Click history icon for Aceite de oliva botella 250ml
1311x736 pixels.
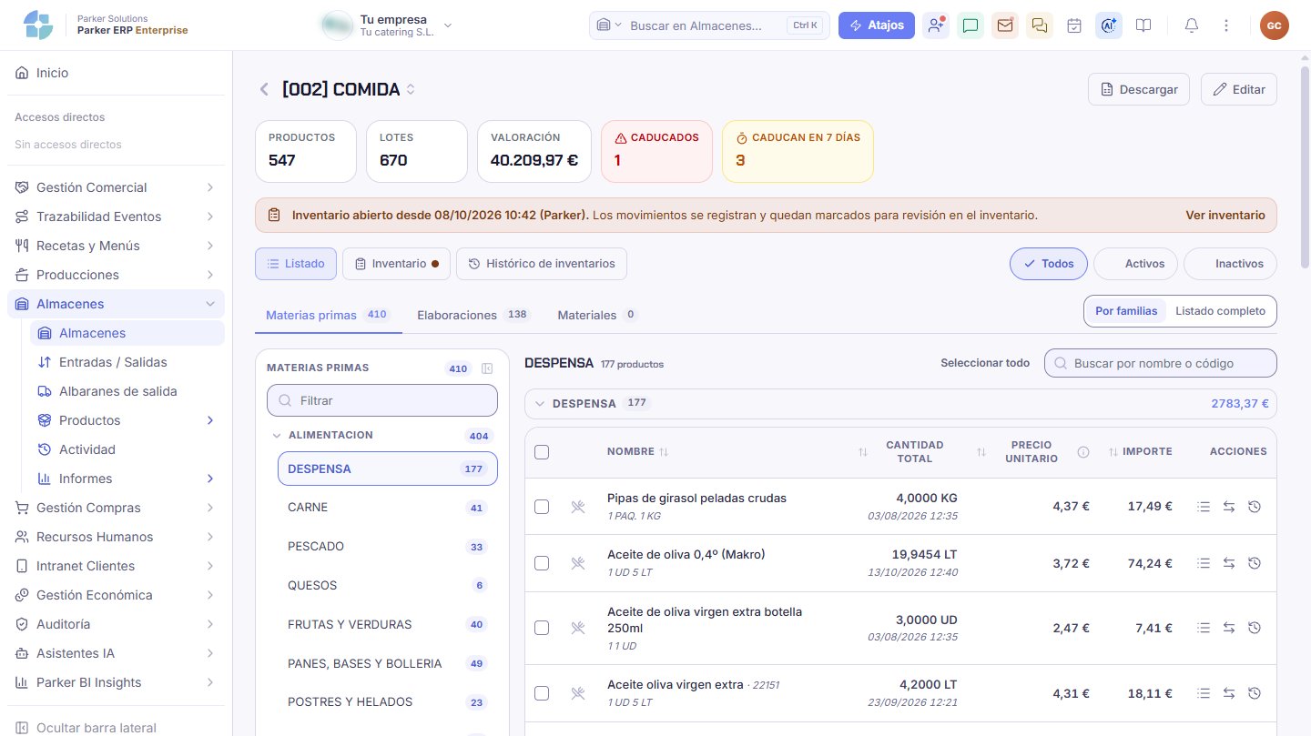coord(1255,628)
